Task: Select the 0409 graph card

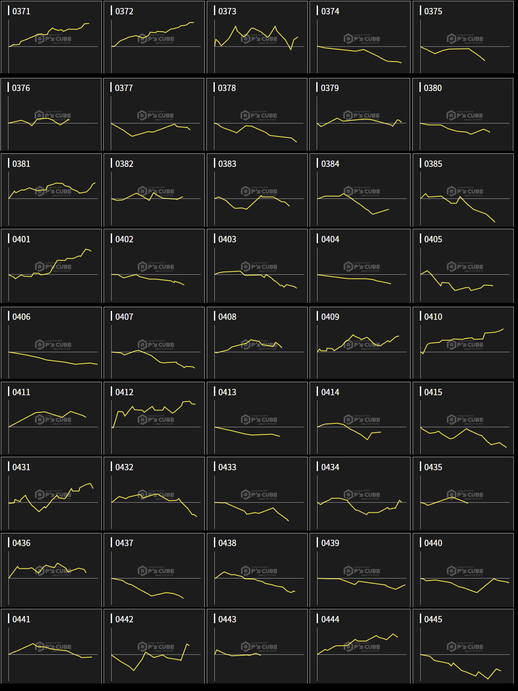Action: [x=360, y=343]
